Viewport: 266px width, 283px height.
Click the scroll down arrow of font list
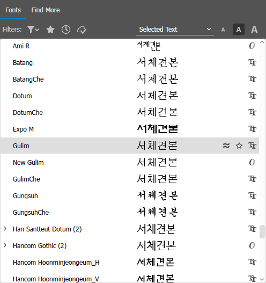tap(262, 280)
